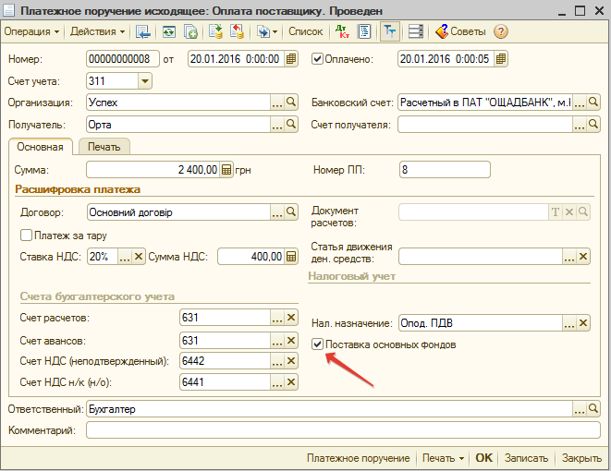Expand the Счет учета dropdown
This screenshot has width=611, height=471.
click(143, 81)
